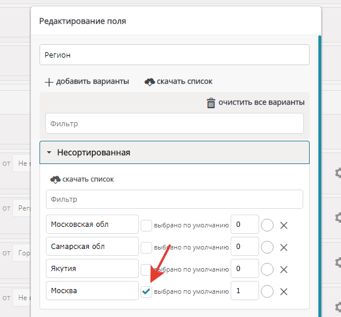Remove the Самарская обл option
Image resolution: width=341 pixels, height=317 pixels.
pos(283,247)
